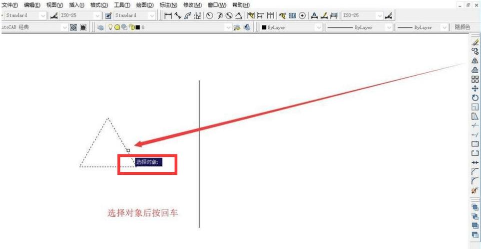This screenshot has width=481, height=249.
Task: Select the Trim tool
Action: click(475, 125)
